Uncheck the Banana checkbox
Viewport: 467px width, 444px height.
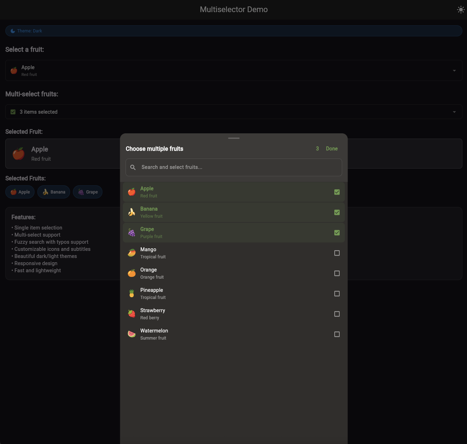click(x=337, y=212)
